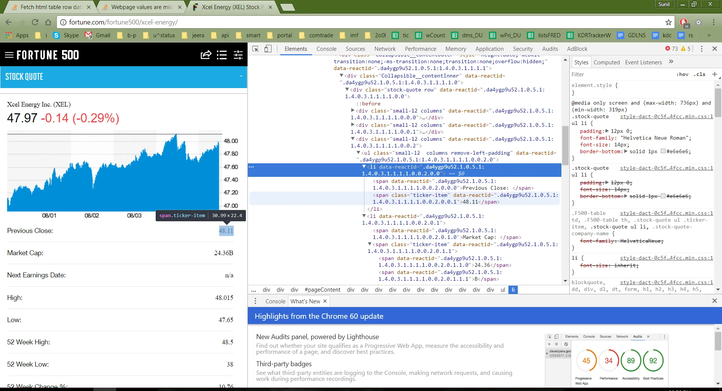Expand the padding shorthand in active ul li rule
This screenshot has width=722, height=391.
[x=607, y=131]
